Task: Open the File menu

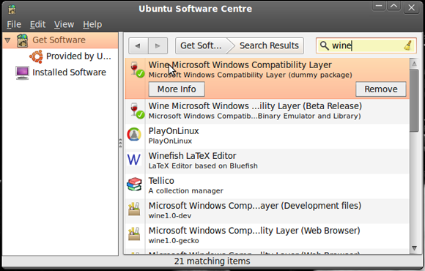Action: tap(14, 24)
